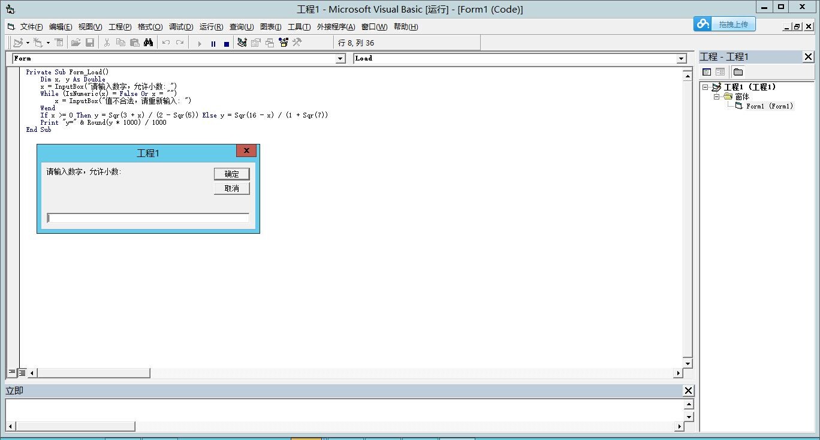Collapse the 窗体 folder tree node
The image size is (820, 440).
pyautogui.click(x=716, y=97)
